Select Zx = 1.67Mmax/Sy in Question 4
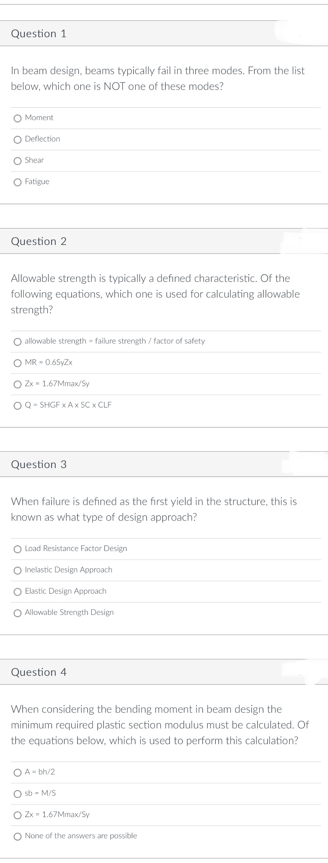328x863 pixels. coord(17,815)
